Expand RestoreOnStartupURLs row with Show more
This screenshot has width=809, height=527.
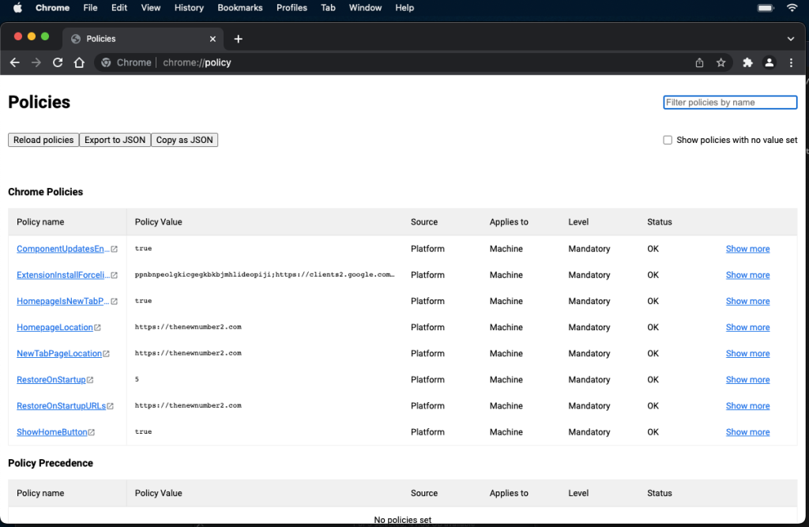click(x=747, y=405)
